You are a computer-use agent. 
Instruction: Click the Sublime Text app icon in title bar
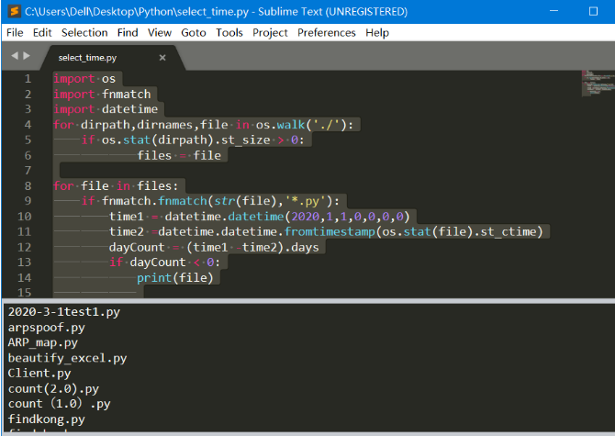[x=14, y=11]
